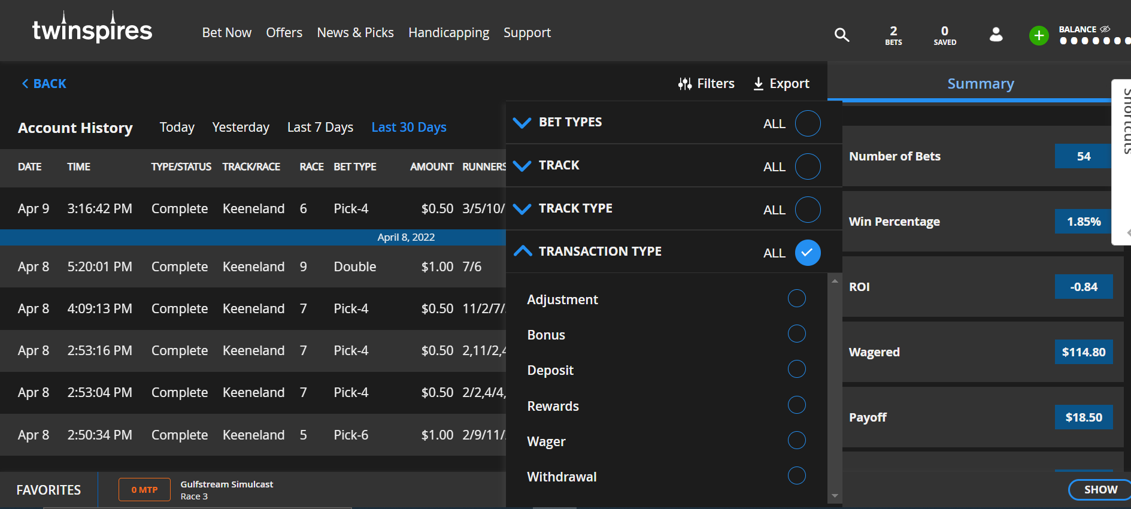The image size is (1131, 509).
Task: Open the user account profile icon
Action: (996, 35)
